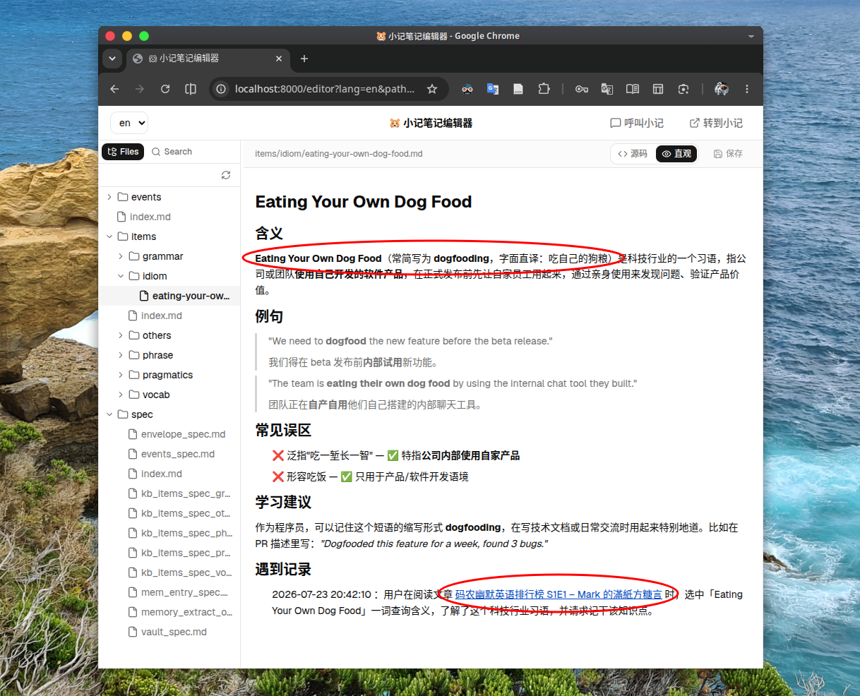Screen dimensions: 860x696
Task: Open the Chrome extensions puzzle icon
Action: [544, 89]
